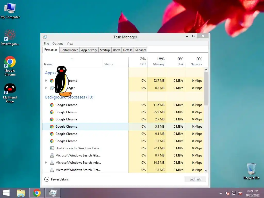
Task: Open the Options menu
Action: 58,43
